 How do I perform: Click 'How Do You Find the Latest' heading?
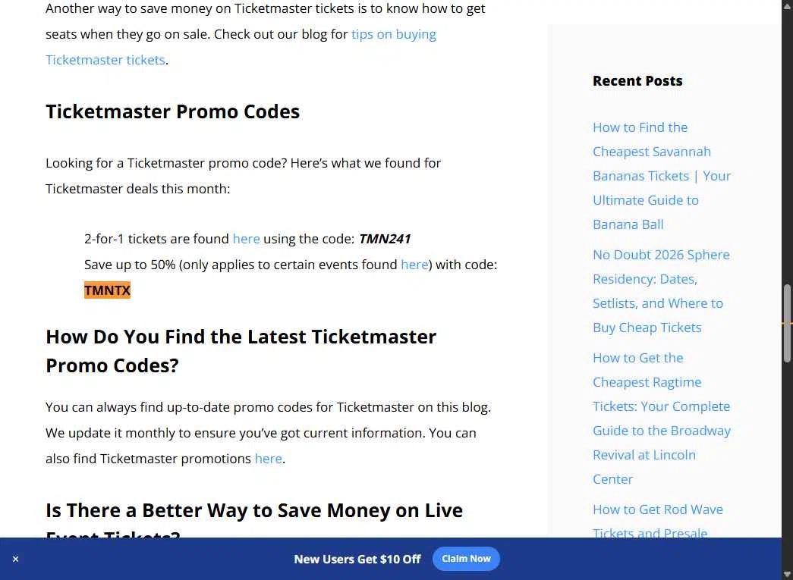(x=241, y=350)
